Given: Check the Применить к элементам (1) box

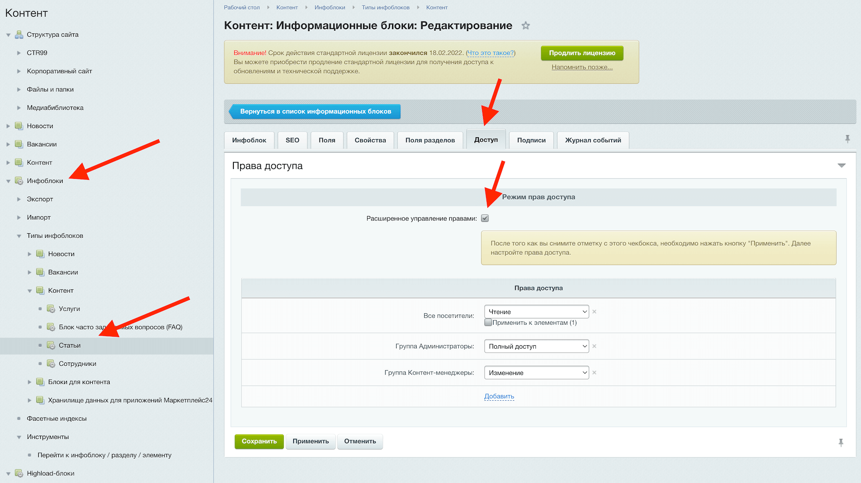Looking at the screenshot, I should [488, 322].
